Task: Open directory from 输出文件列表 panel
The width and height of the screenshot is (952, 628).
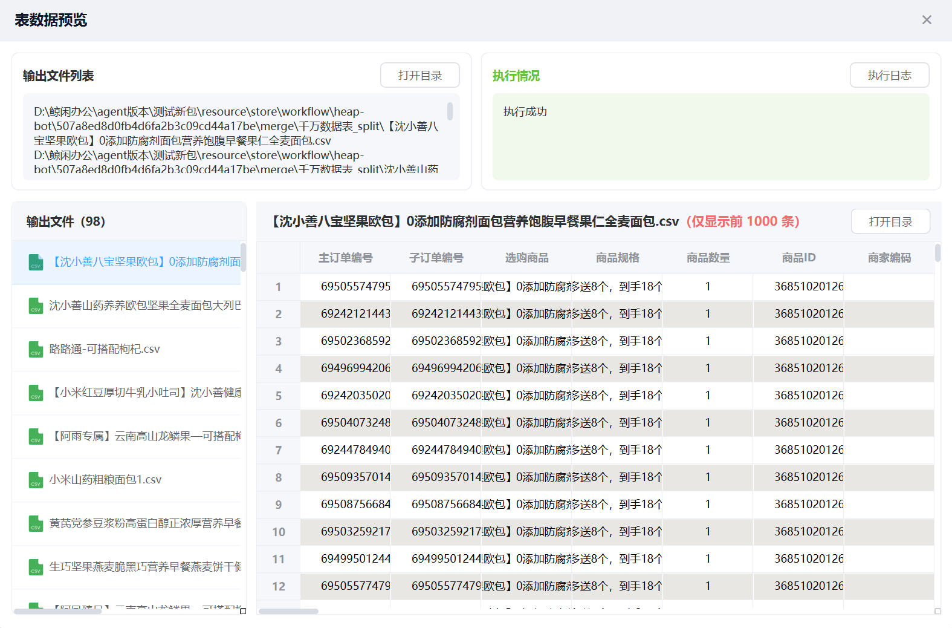Action: [x=419, y=76]
